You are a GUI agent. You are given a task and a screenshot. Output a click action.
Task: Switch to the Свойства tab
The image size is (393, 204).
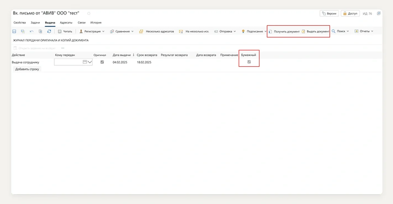click(x=19, y=23)
